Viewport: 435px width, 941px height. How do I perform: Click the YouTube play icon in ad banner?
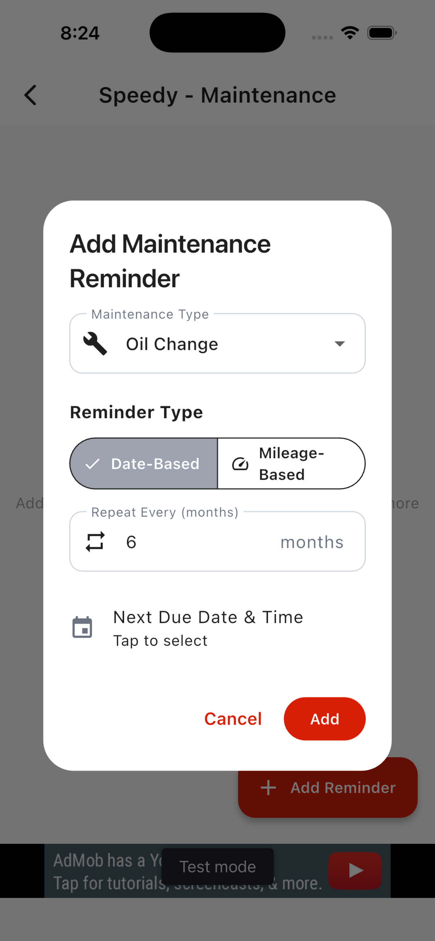pos(354,870)
